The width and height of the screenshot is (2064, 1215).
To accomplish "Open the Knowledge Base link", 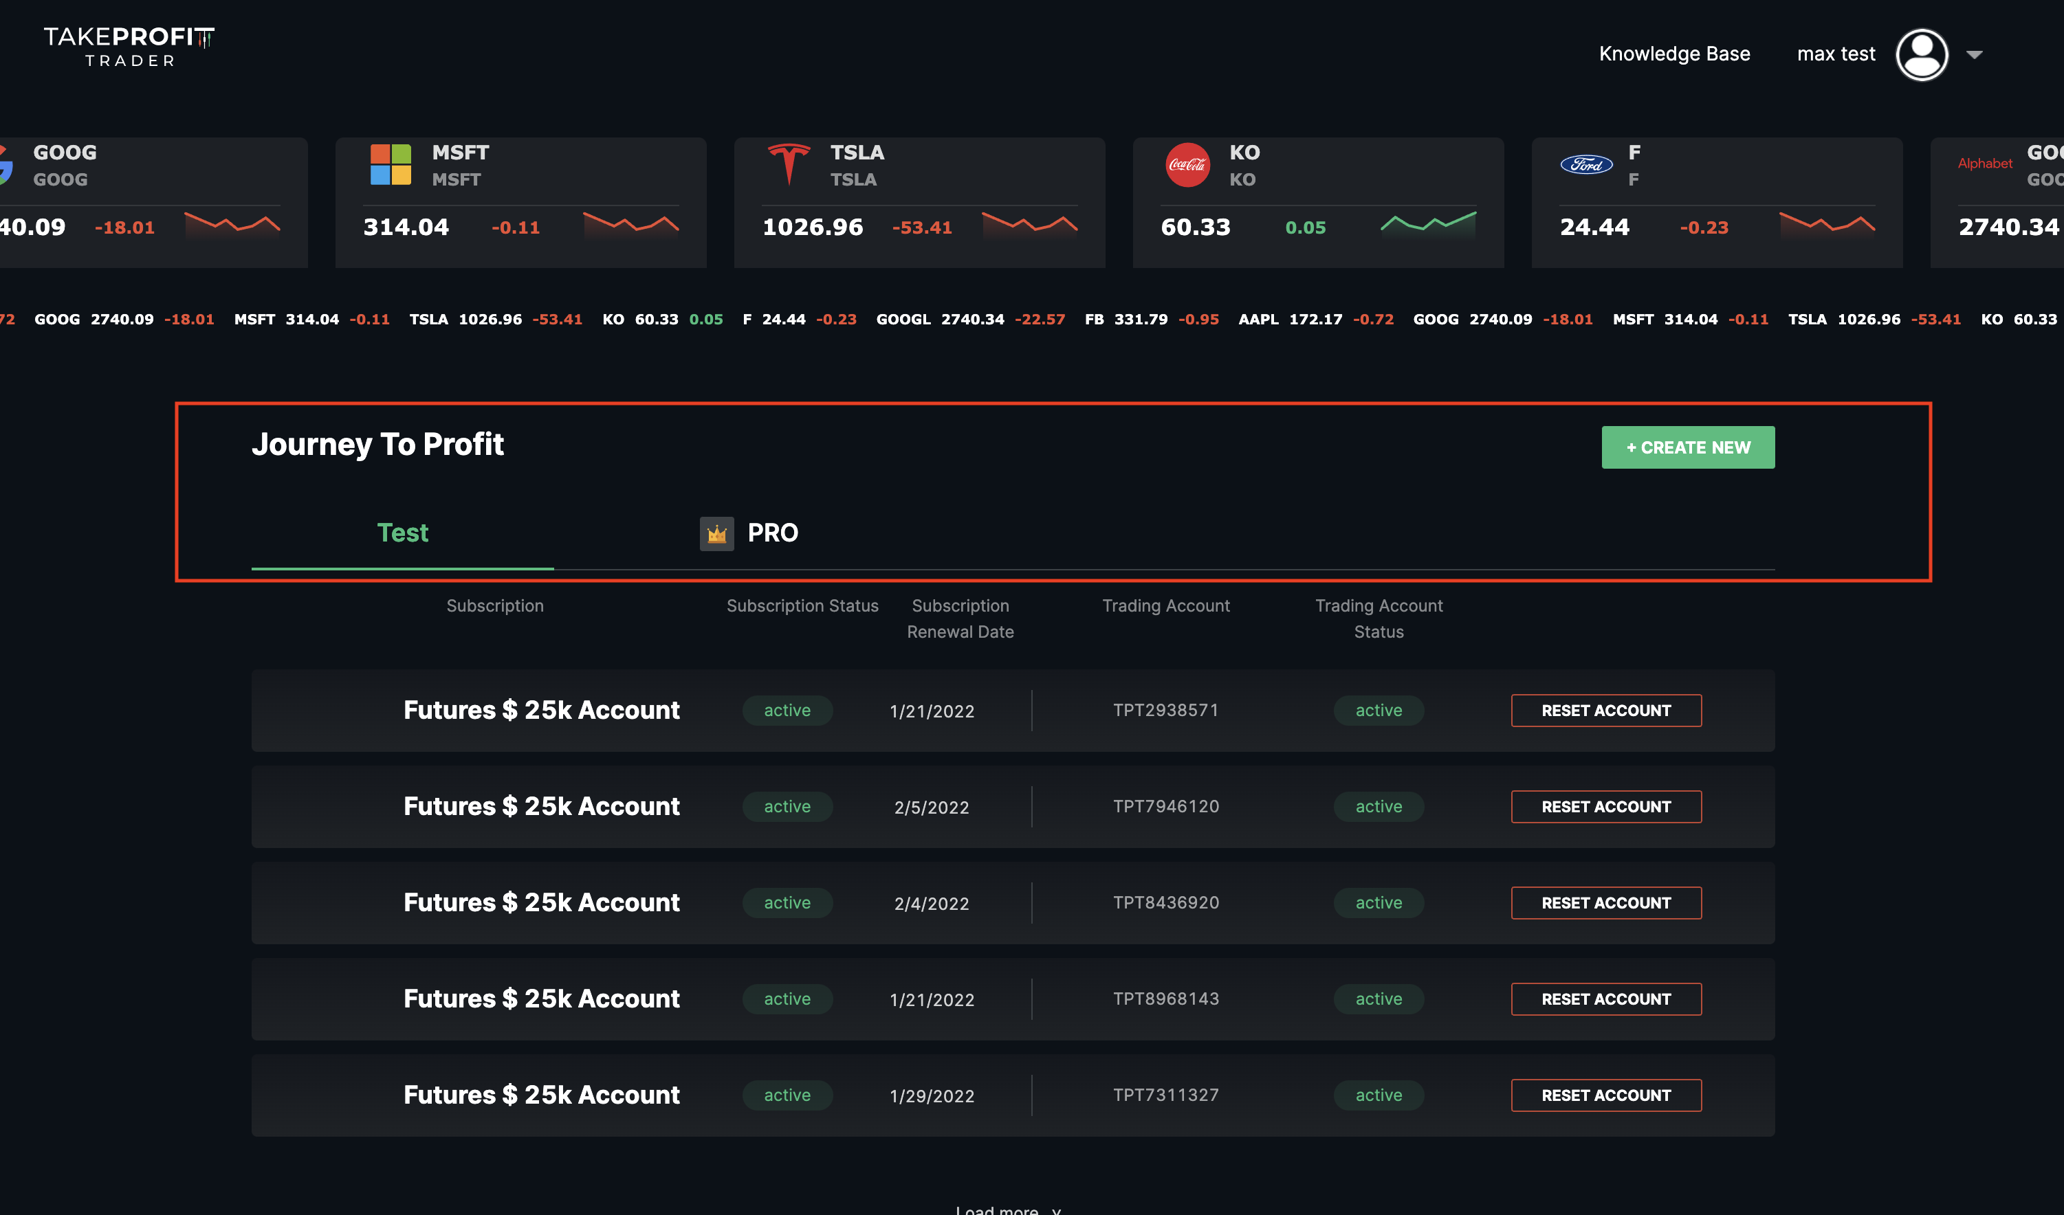I will [1674, 54].
